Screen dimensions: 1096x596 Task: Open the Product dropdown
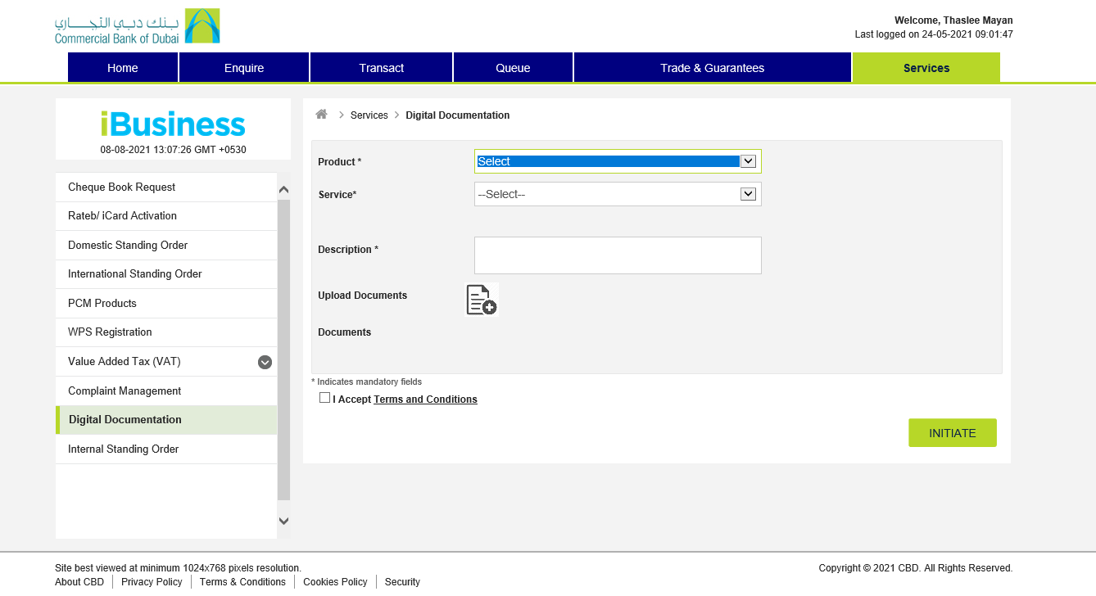tap(617, 161)
